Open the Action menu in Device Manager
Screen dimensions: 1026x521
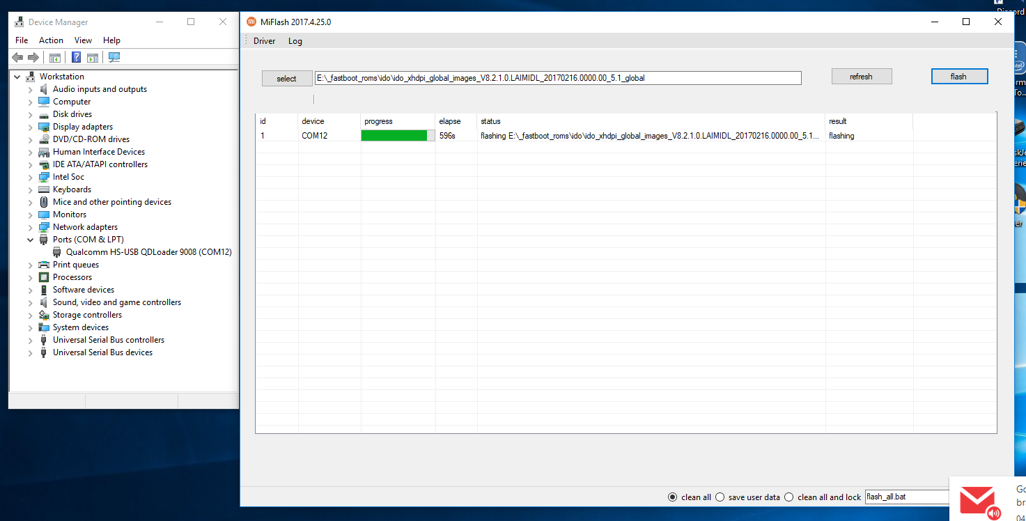click(51, 40)
